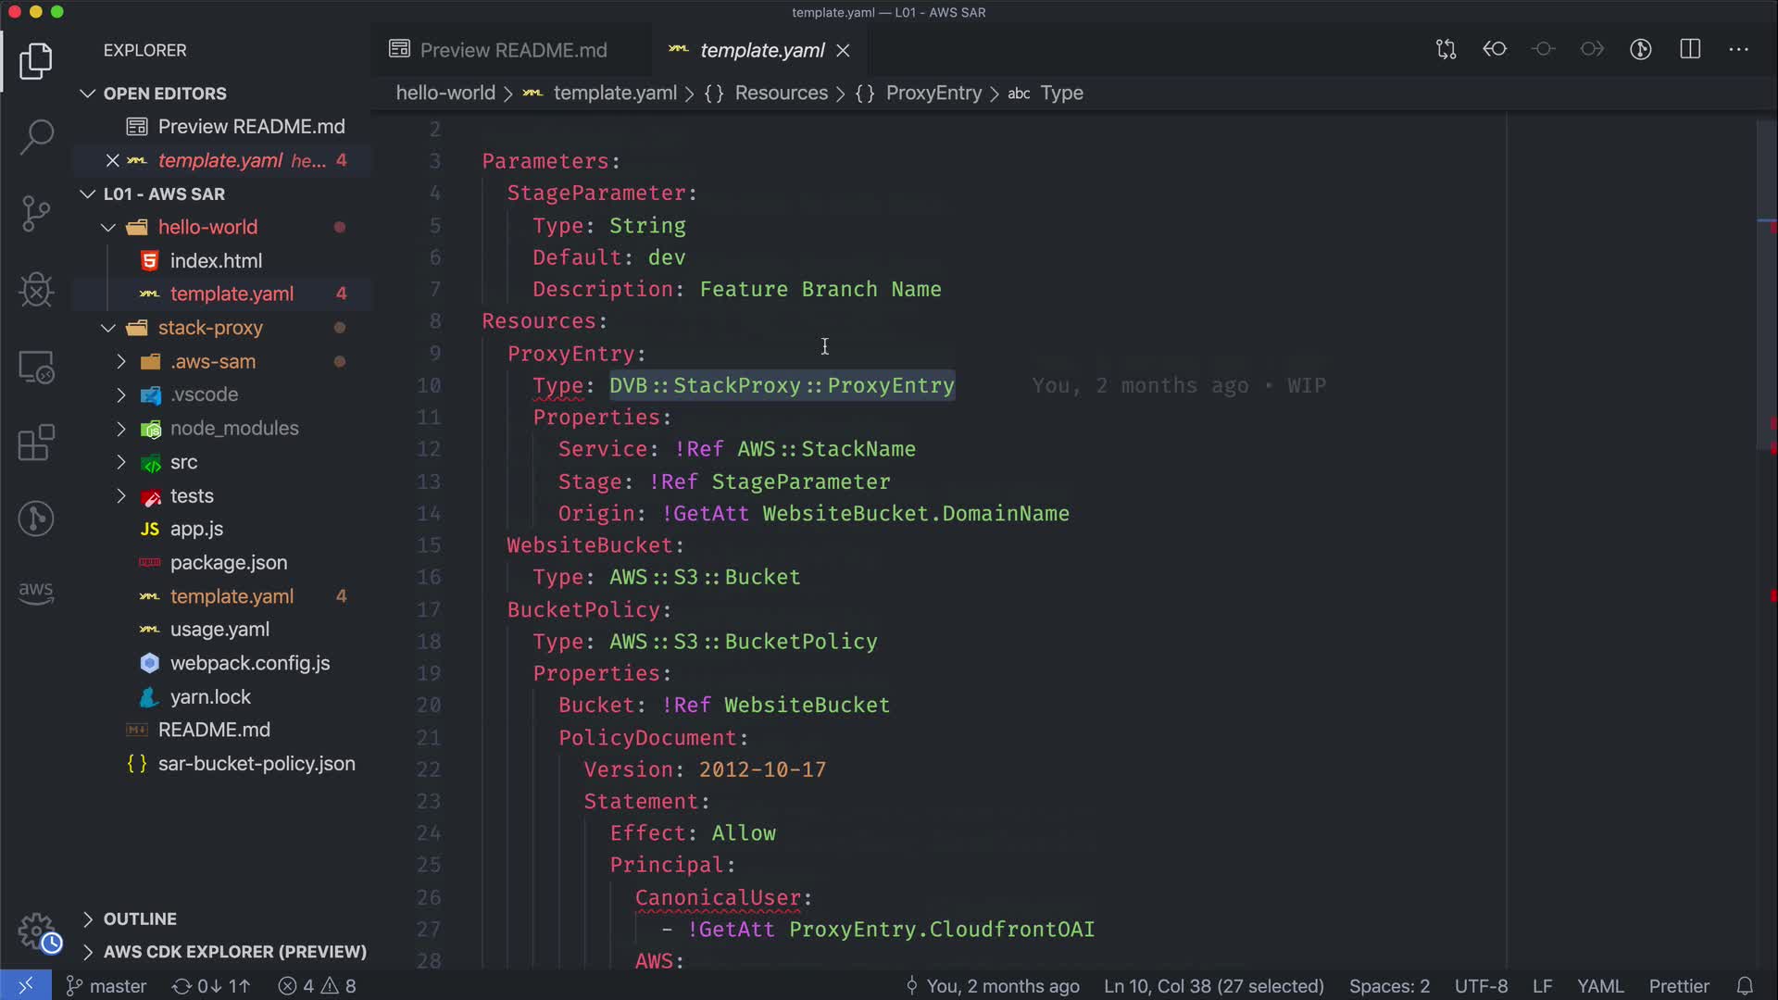This screenshot has width=1778, height=1000.
Task: Open changes compare icon in editor toolbar
Action: pyautogui.click(x=1446, y=50)
